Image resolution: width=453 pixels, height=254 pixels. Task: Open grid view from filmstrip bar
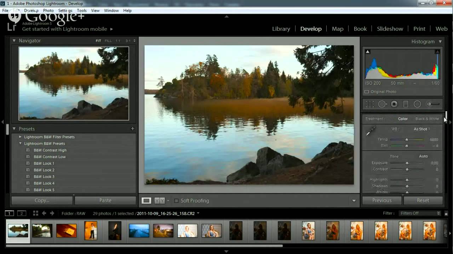(35, 213)
